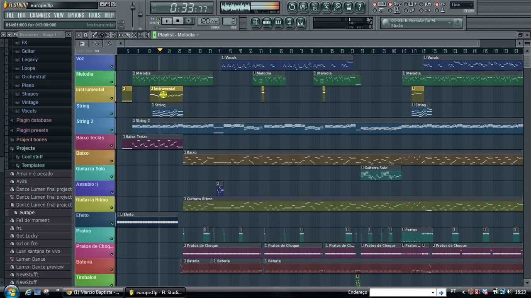Select the Delete tool in playlist toolbar
Image resolution: width=531 pixels, height=298 pixels.
107,35
